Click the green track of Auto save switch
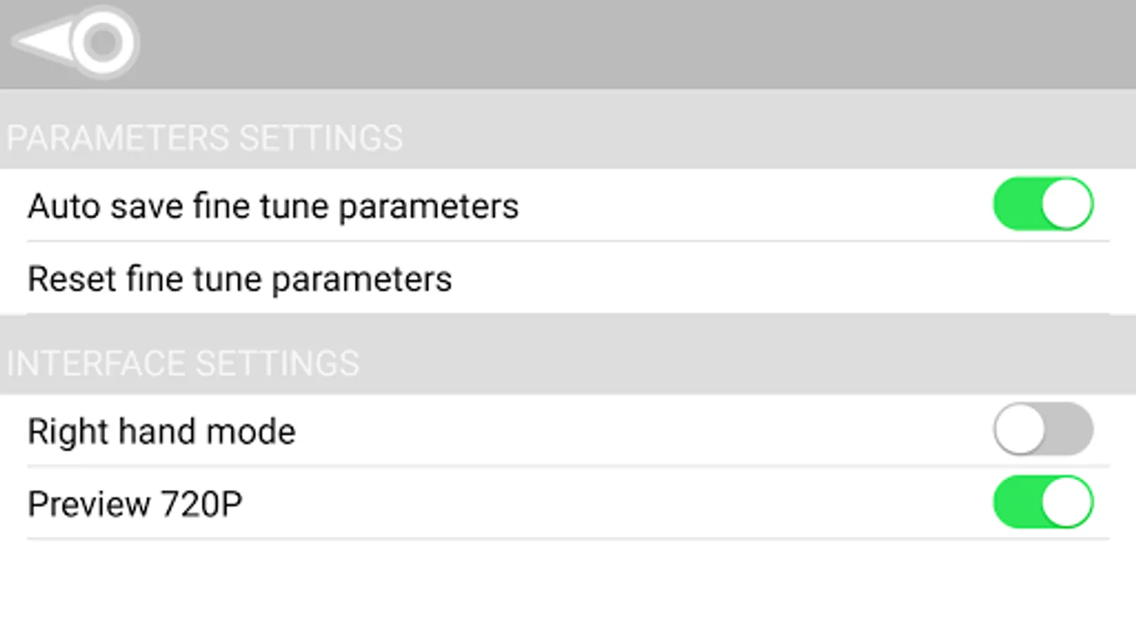 tap(1014, 204)
